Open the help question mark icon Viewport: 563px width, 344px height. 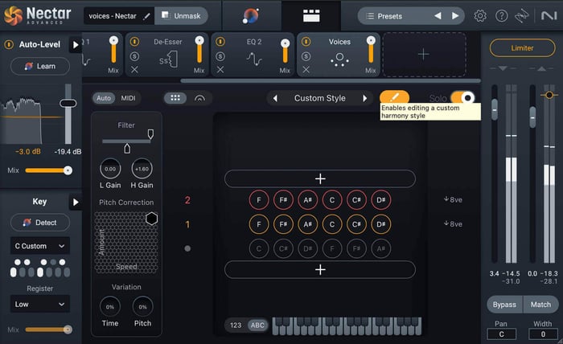(501, 16)
